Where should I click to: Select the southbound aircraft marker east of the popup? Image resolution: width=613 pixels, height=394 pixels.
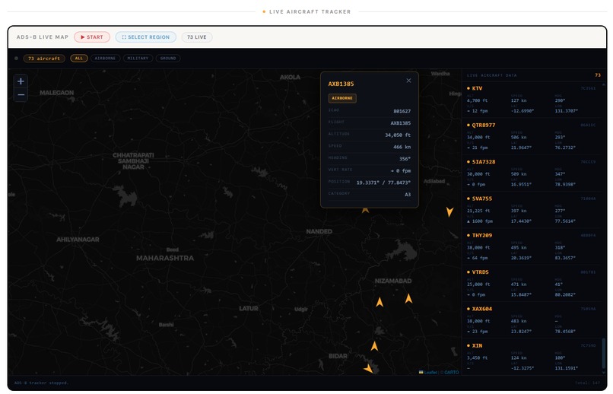coord(449,211)
